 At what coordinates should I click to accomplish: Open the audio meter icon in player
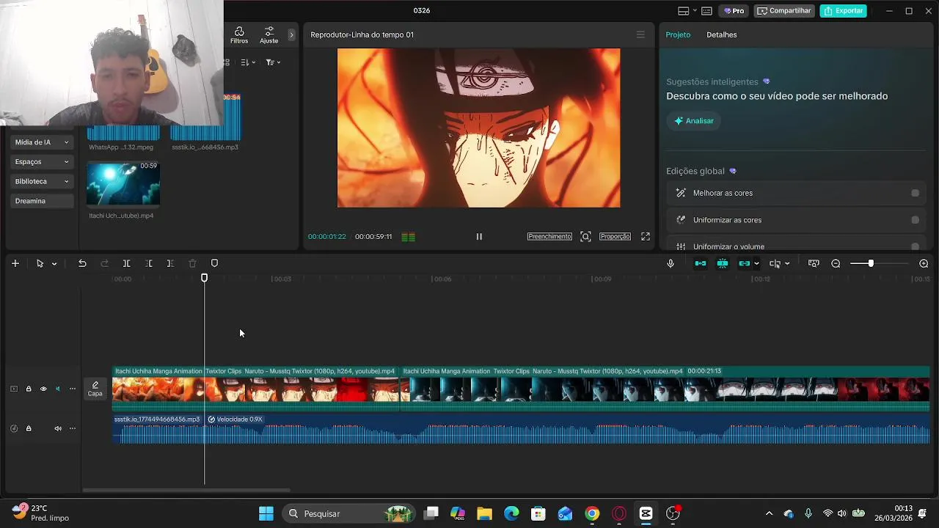tap(409, 237)
